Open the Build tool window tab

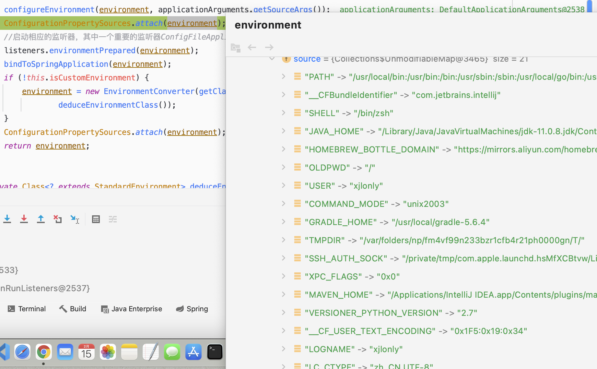pyautogui.click(x=73, y=309)
